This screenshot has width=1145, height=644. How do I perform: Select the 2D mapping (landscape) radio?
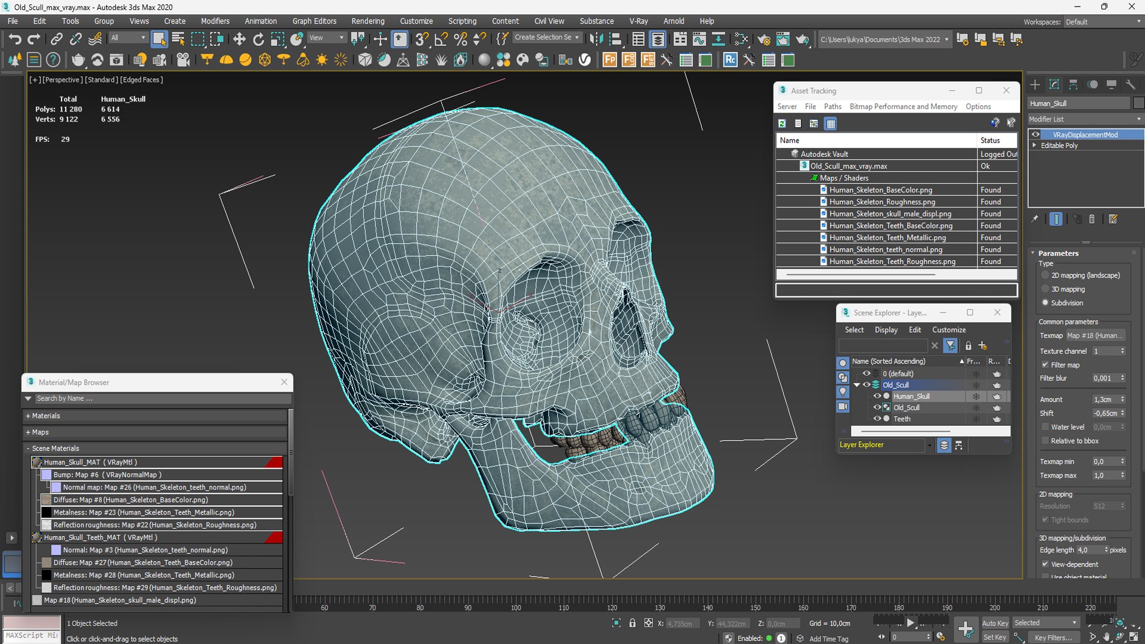click(1045, 275)
